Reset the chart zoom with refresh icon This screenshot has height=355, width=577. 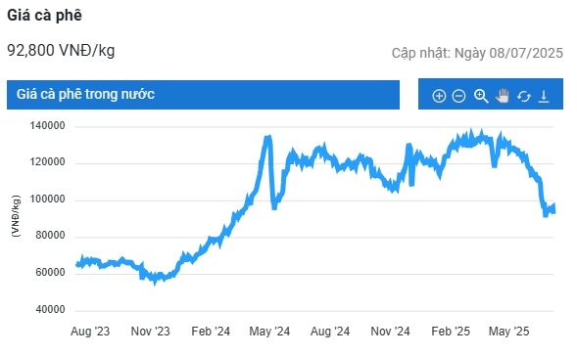(524, 96)
